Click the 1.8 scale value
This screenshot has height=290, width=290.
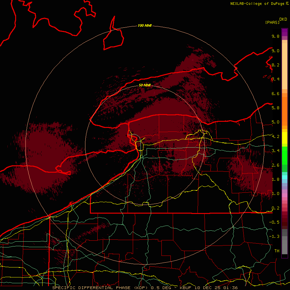point(275,179)
